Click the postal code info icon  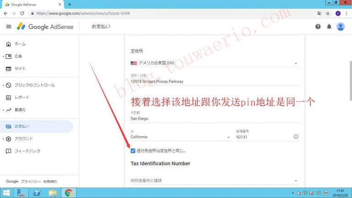coord(296,137)
